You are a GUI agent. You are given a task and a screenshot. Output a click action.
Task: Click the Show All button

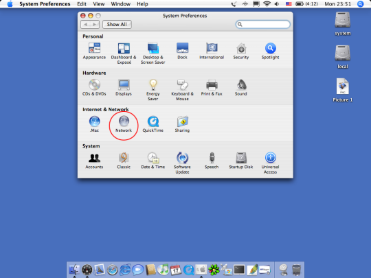pyautogui.click(x=117, y=24)
